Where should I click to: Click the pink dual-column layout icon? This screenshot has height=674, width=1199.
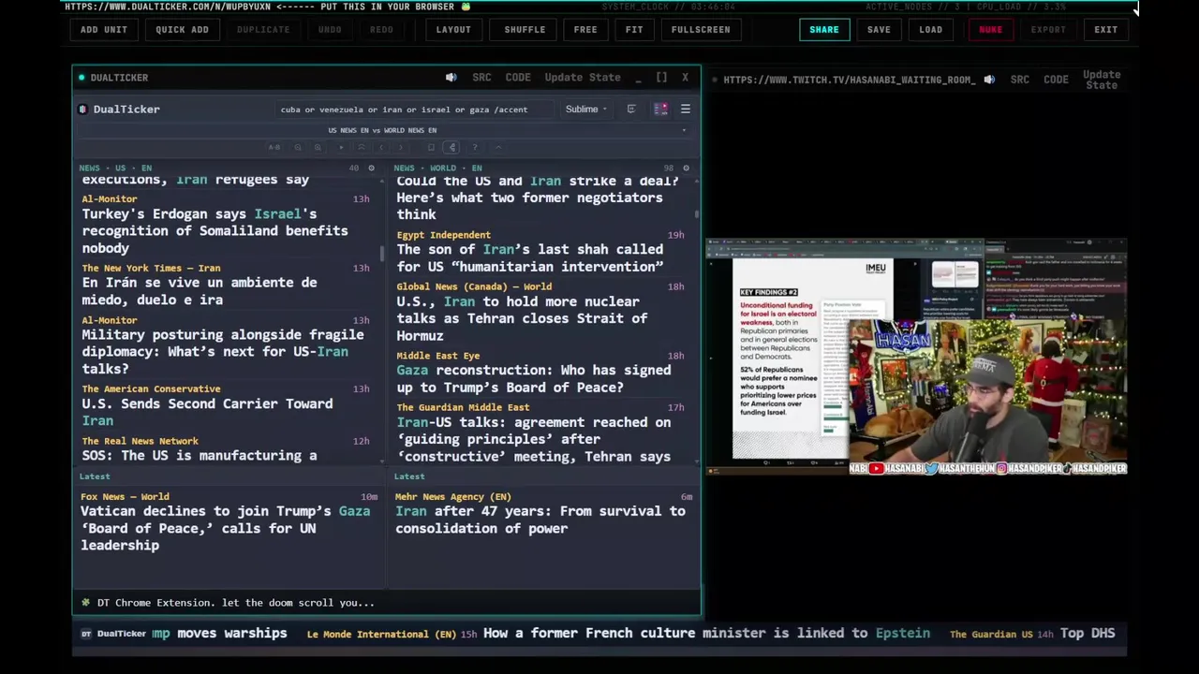point(660,110)
